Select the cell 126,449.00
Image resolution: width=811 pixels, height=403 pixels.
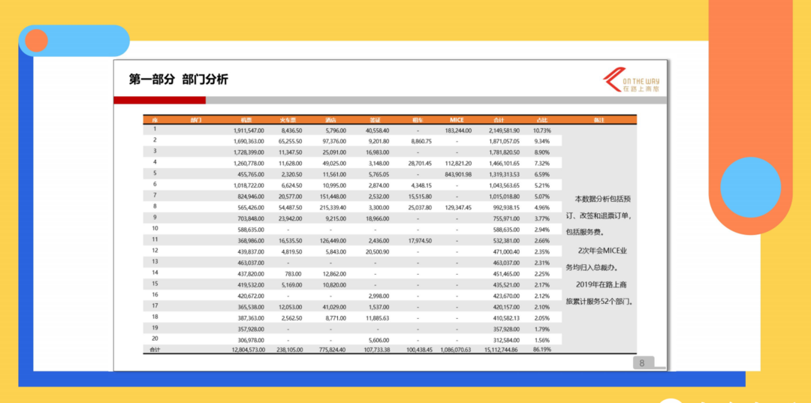(x=333, y=241)
